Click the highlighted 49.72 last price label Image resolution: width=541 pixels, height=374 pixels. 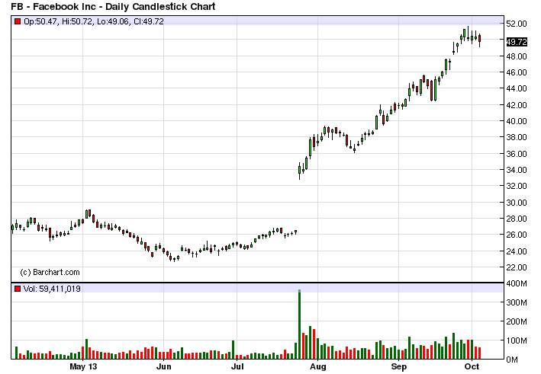pyautogui.click(x=517, y=42)
